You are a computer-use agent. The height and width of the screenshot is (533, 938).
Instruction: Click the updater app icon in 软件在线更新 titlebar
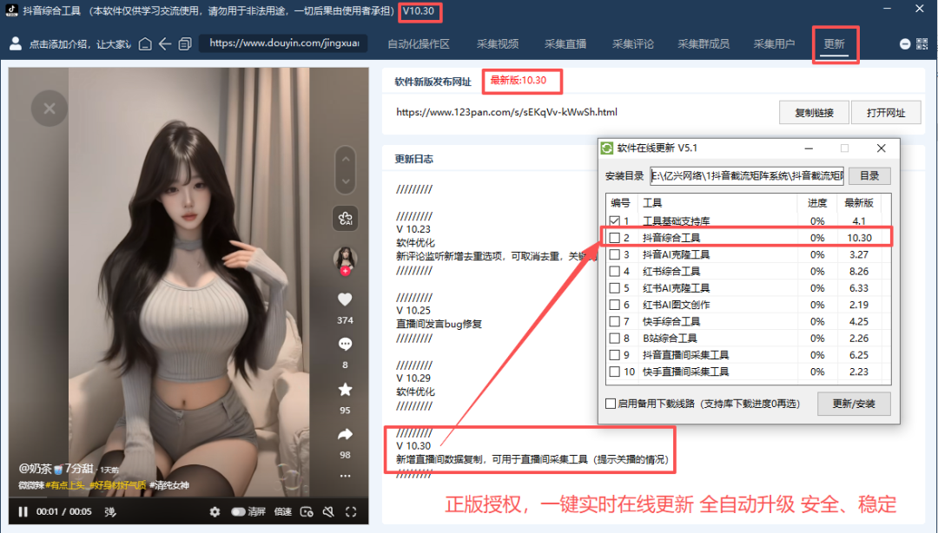tap(607, 148)
